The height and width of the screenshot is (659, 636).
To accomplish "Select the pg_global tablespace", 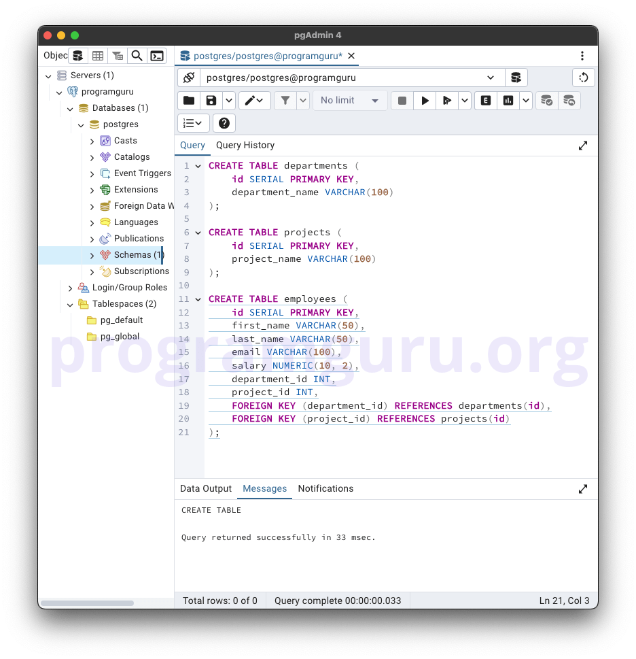I will 120,337.
